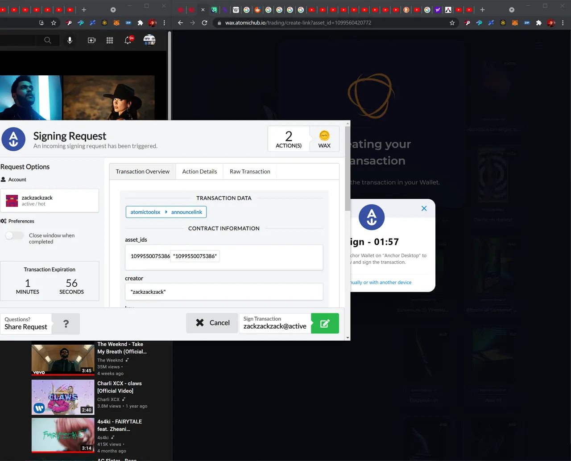Screen dimensions: 571x461
Task: Open new tab in the AtomicHub window
Action: click(482, 10)
